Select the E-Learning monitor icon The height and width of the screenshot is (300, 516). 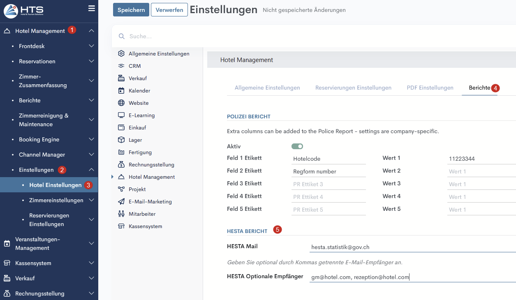(x=121, y=115)
